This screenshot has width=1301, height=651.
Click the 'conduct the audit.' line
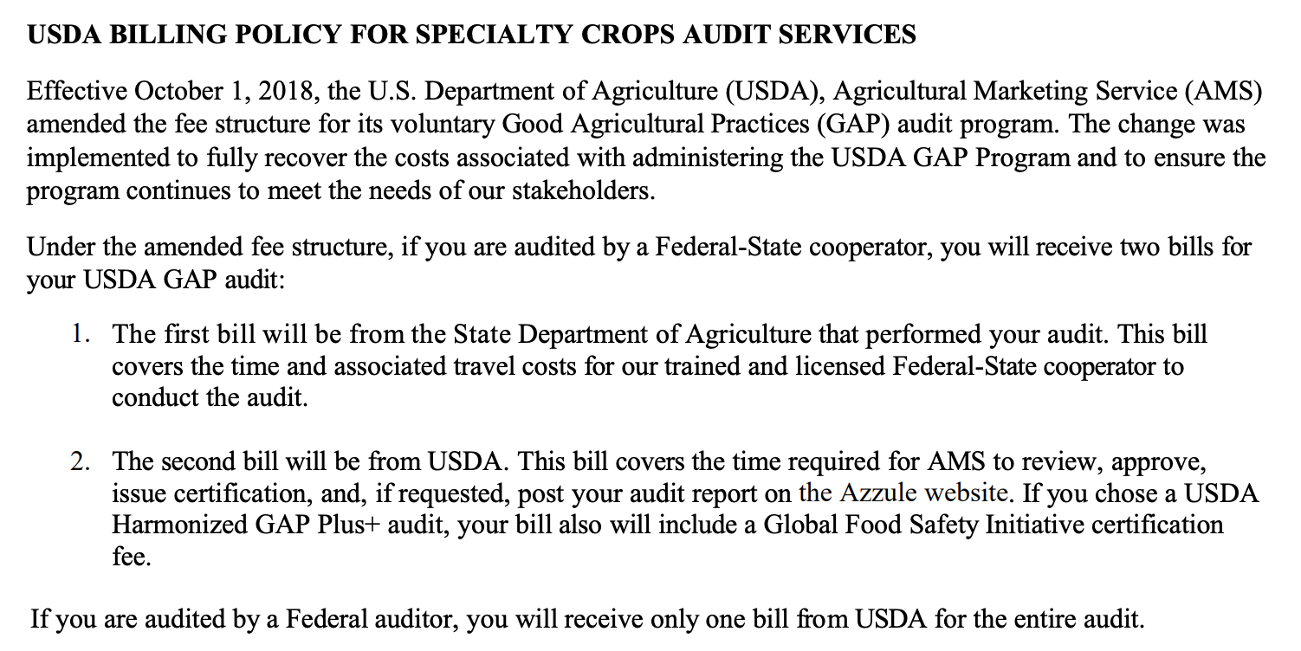point(210,398)
